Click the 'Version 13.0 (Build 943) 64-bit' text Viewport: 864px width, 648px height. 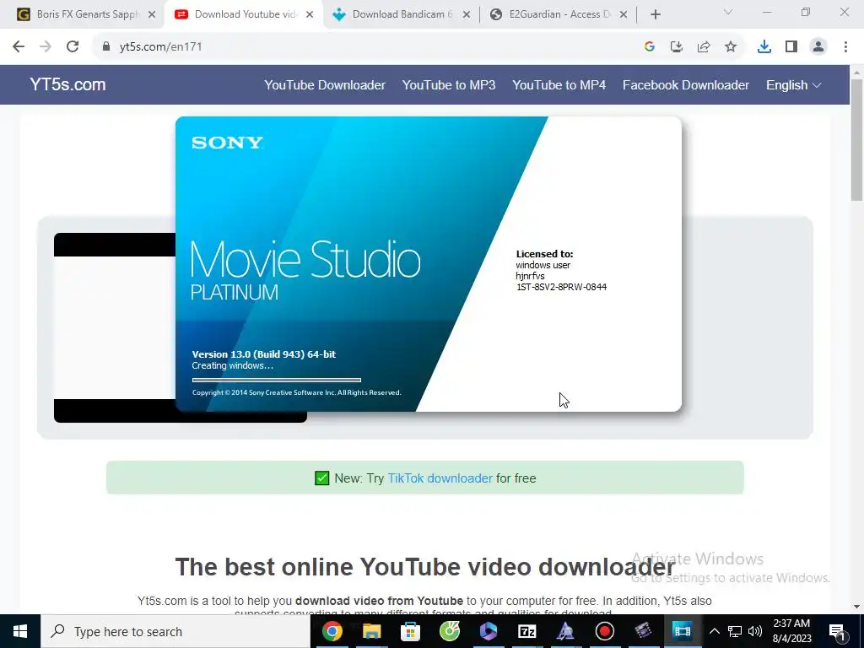point(264,354)
